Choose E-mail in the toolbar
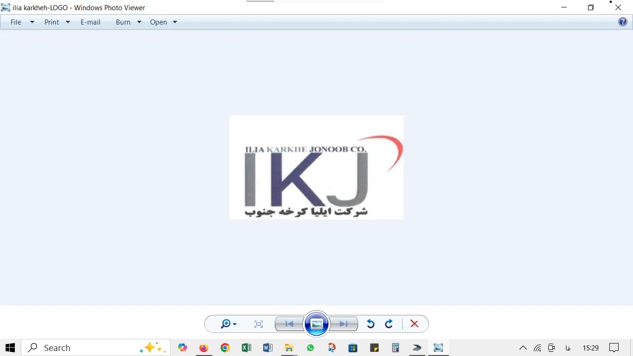This screenshot has width=633, height=356. point(90,22)
